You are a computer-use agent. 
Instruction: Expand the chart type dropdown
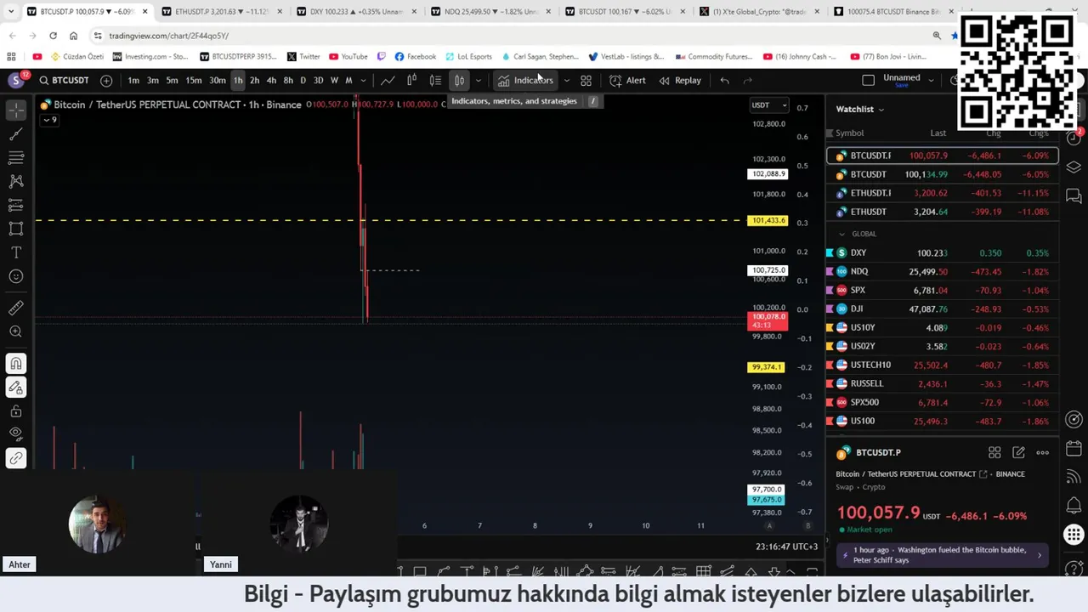479,80
